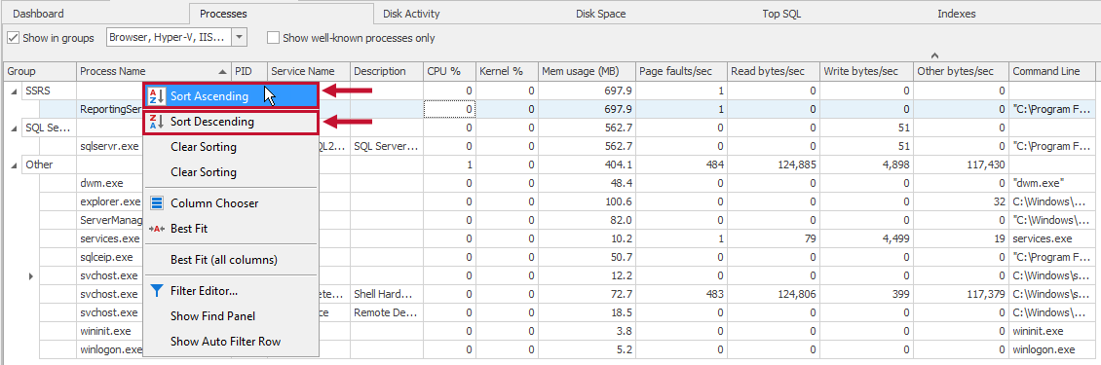This screenshot has width=1101, height=365.
Task: Switch to the Indexes tab
Action: [957, 14]
